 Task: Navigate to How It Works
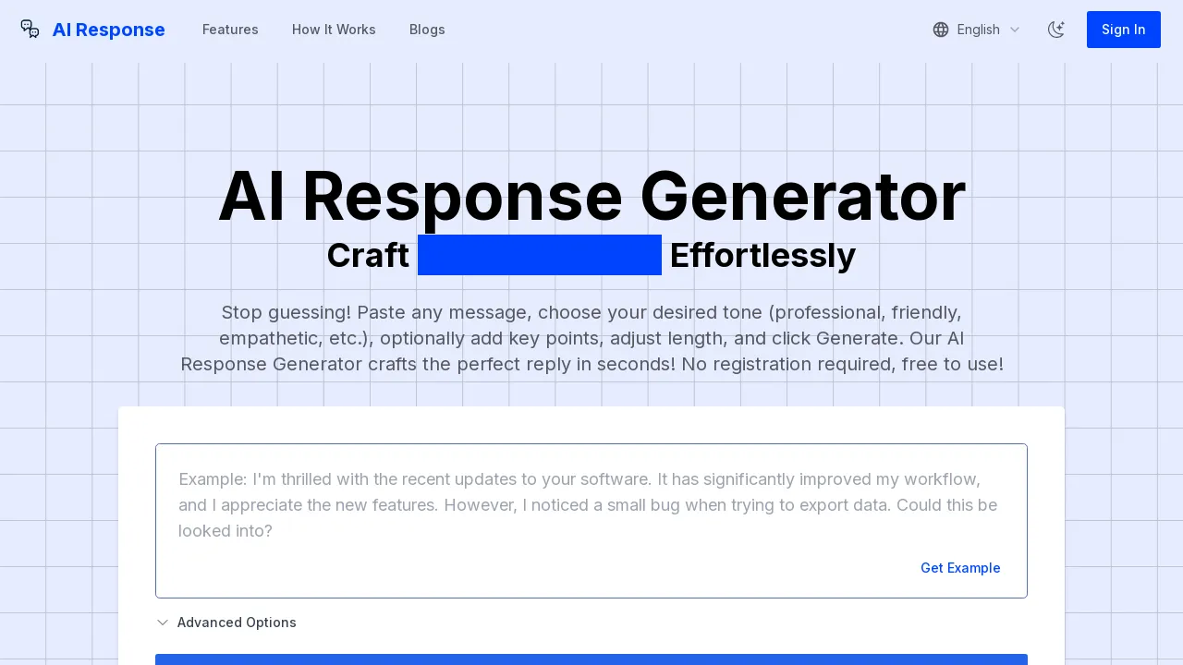(x=334, y=30)
